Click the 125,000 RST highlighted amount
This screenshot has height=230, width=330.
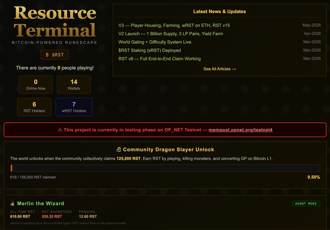128,159
